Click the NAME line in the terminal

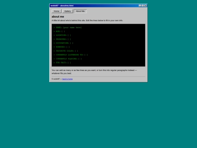[x=67, y=27]
